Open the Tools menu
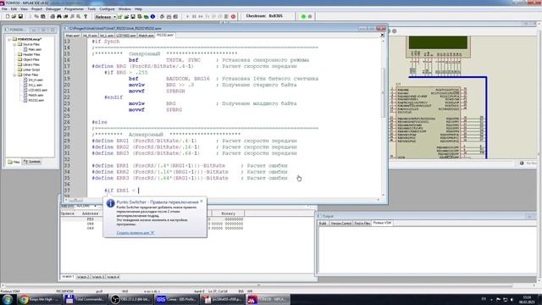This screenshot has height=305, width=542. coord(91,9)
